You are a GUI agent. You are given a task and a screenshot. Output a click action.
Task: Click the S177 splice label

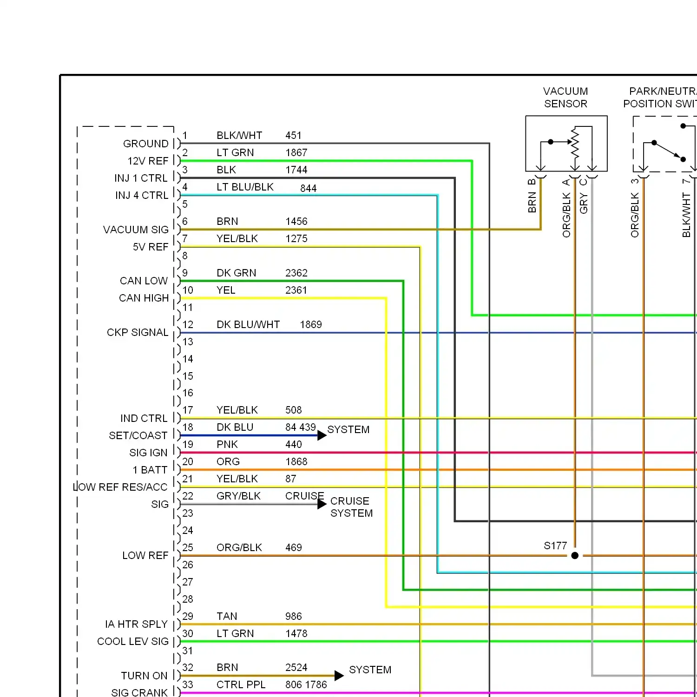click(x=555, y=546)
